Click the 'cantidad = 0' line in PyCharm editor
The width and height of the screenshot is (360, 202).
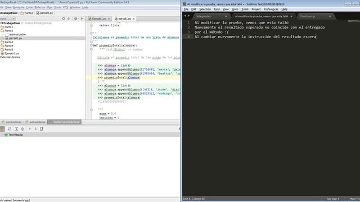coord(109,117)
